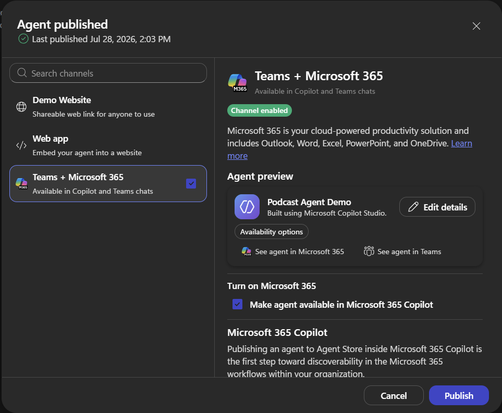Click Edit details button
This screenshot has width=502, height=413.
coord(437,207)
